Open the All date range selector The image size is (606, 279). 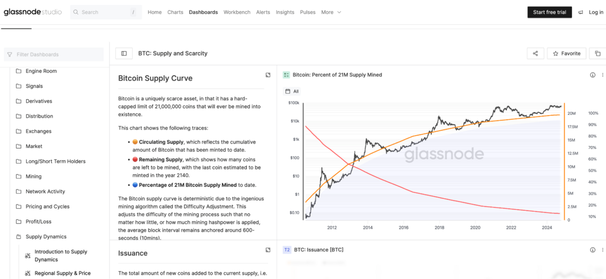292,91
